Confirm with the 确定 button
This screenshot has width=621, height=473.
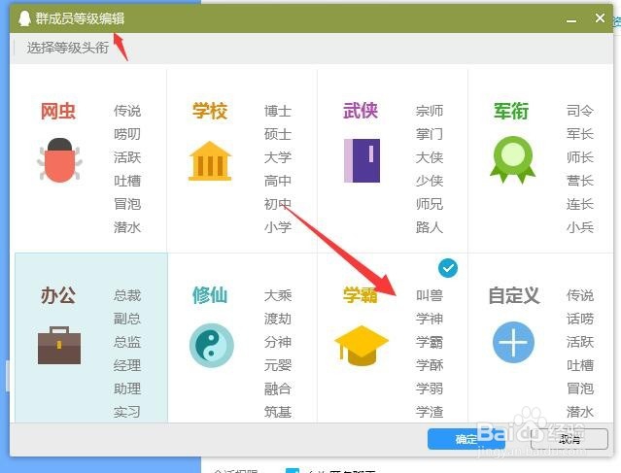466,439
